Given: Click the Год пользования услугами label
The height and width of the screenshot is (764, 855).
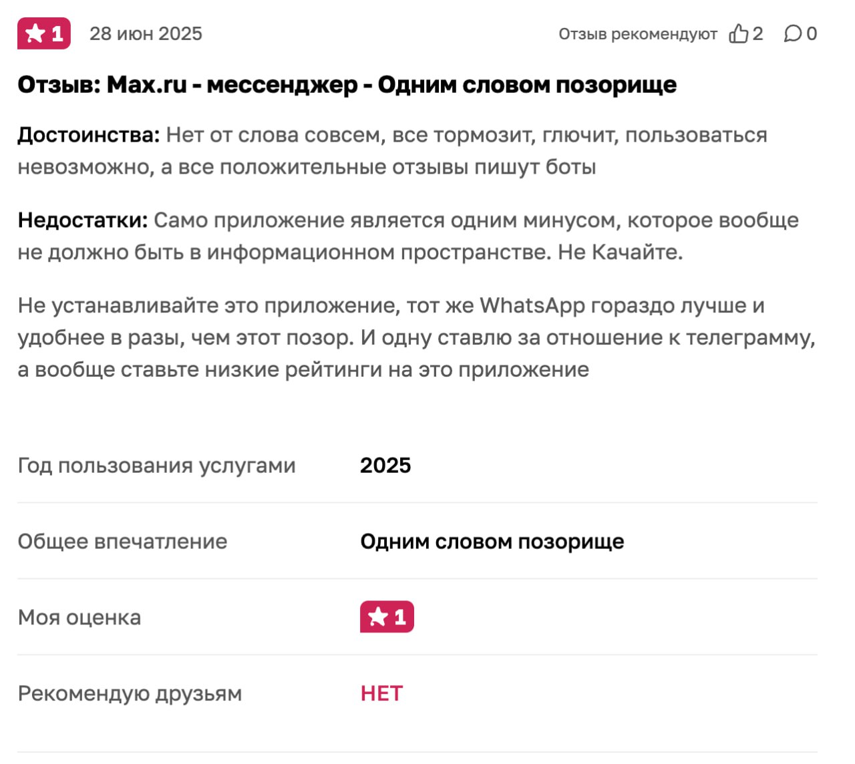Looking at the screenshot, I should (x=156, y=465).
